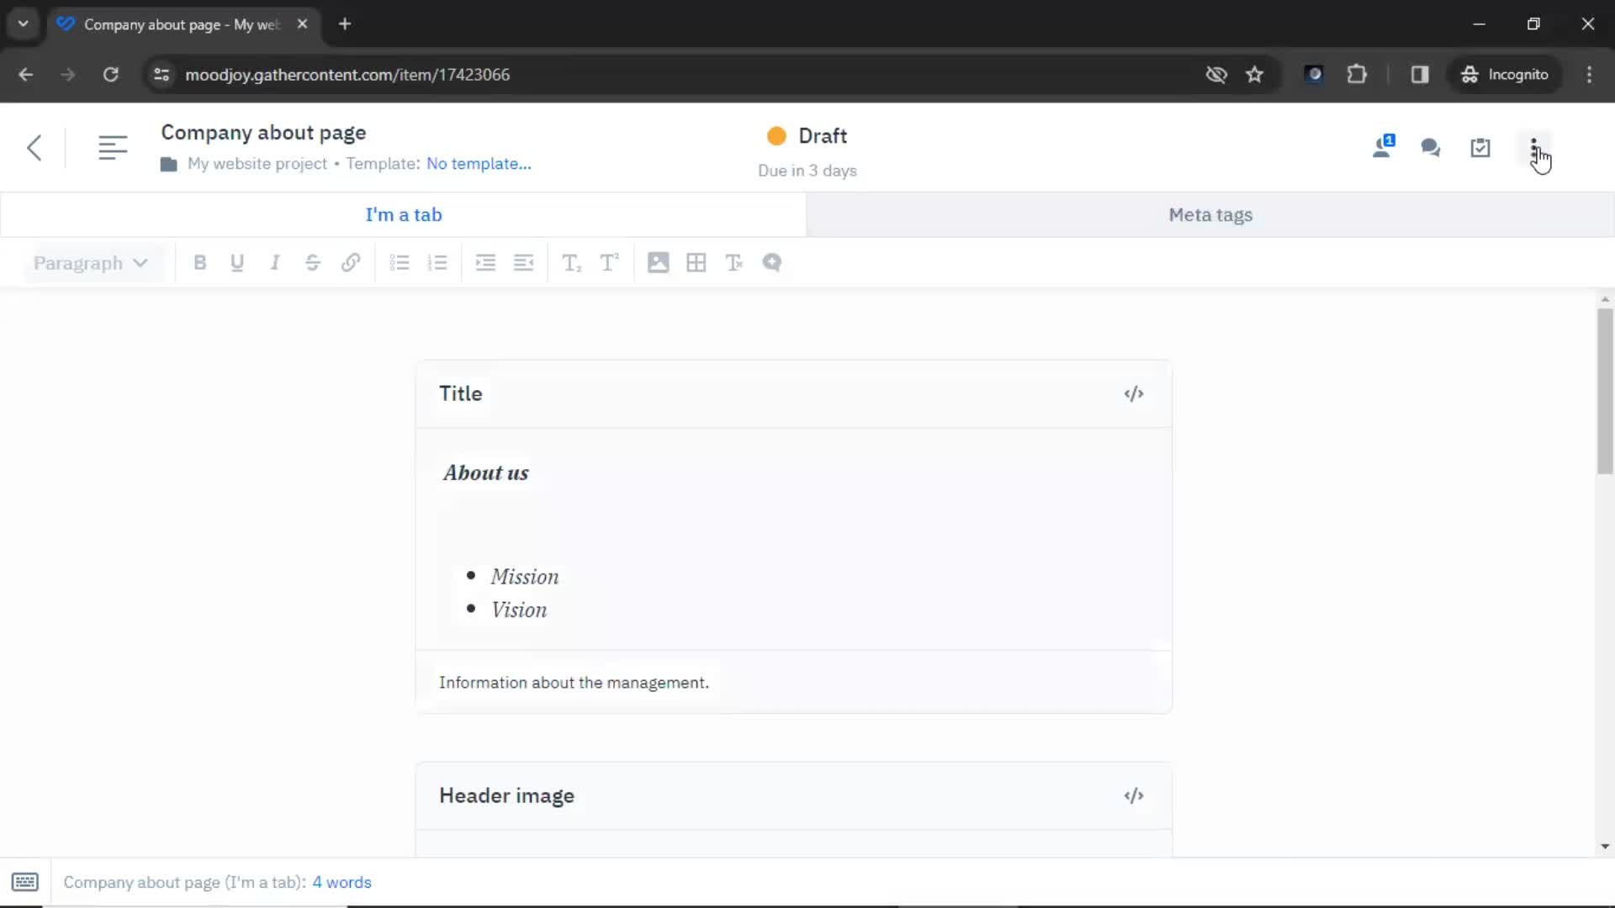Screen dimensions: 1615x908
Task: Click the insert table icon
Action: click(696, 263)
